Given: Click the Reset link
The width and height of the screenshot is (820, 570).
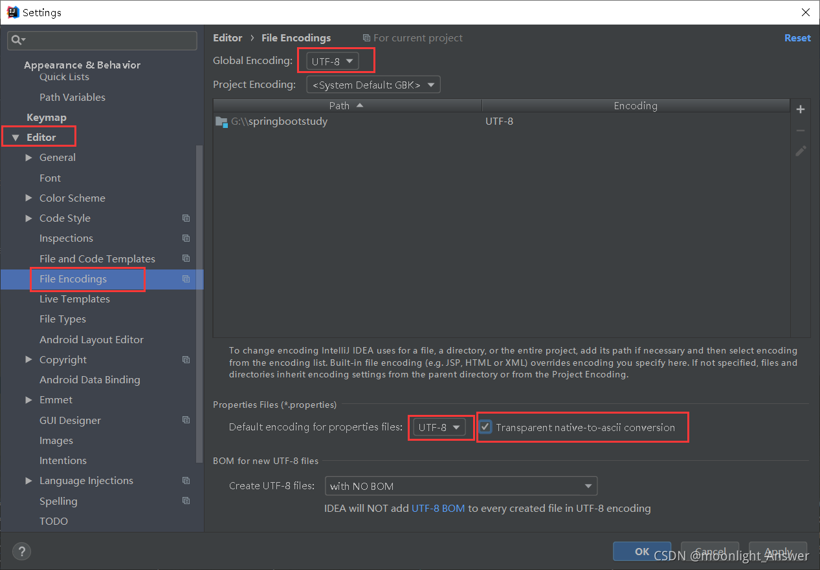Looking at the screenshot, I should [797, 38].
